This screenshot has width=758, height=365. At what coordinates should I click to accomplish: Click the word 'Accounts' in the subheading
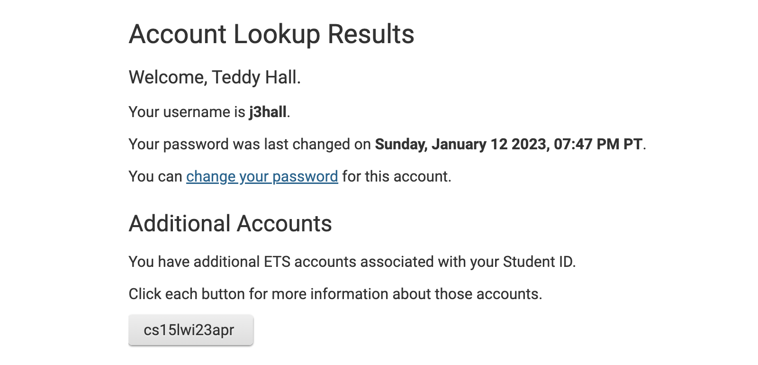(x=285, y=224)
